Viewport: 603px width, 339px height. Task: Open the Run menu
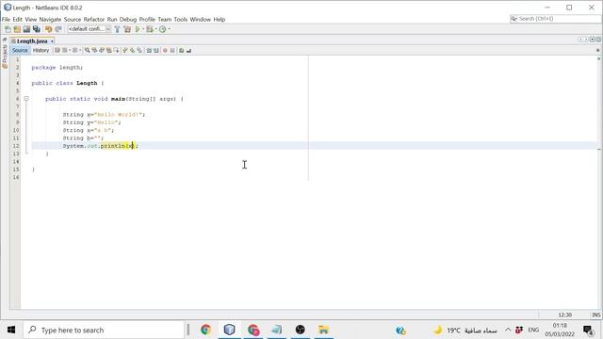[x=112, y=19]
